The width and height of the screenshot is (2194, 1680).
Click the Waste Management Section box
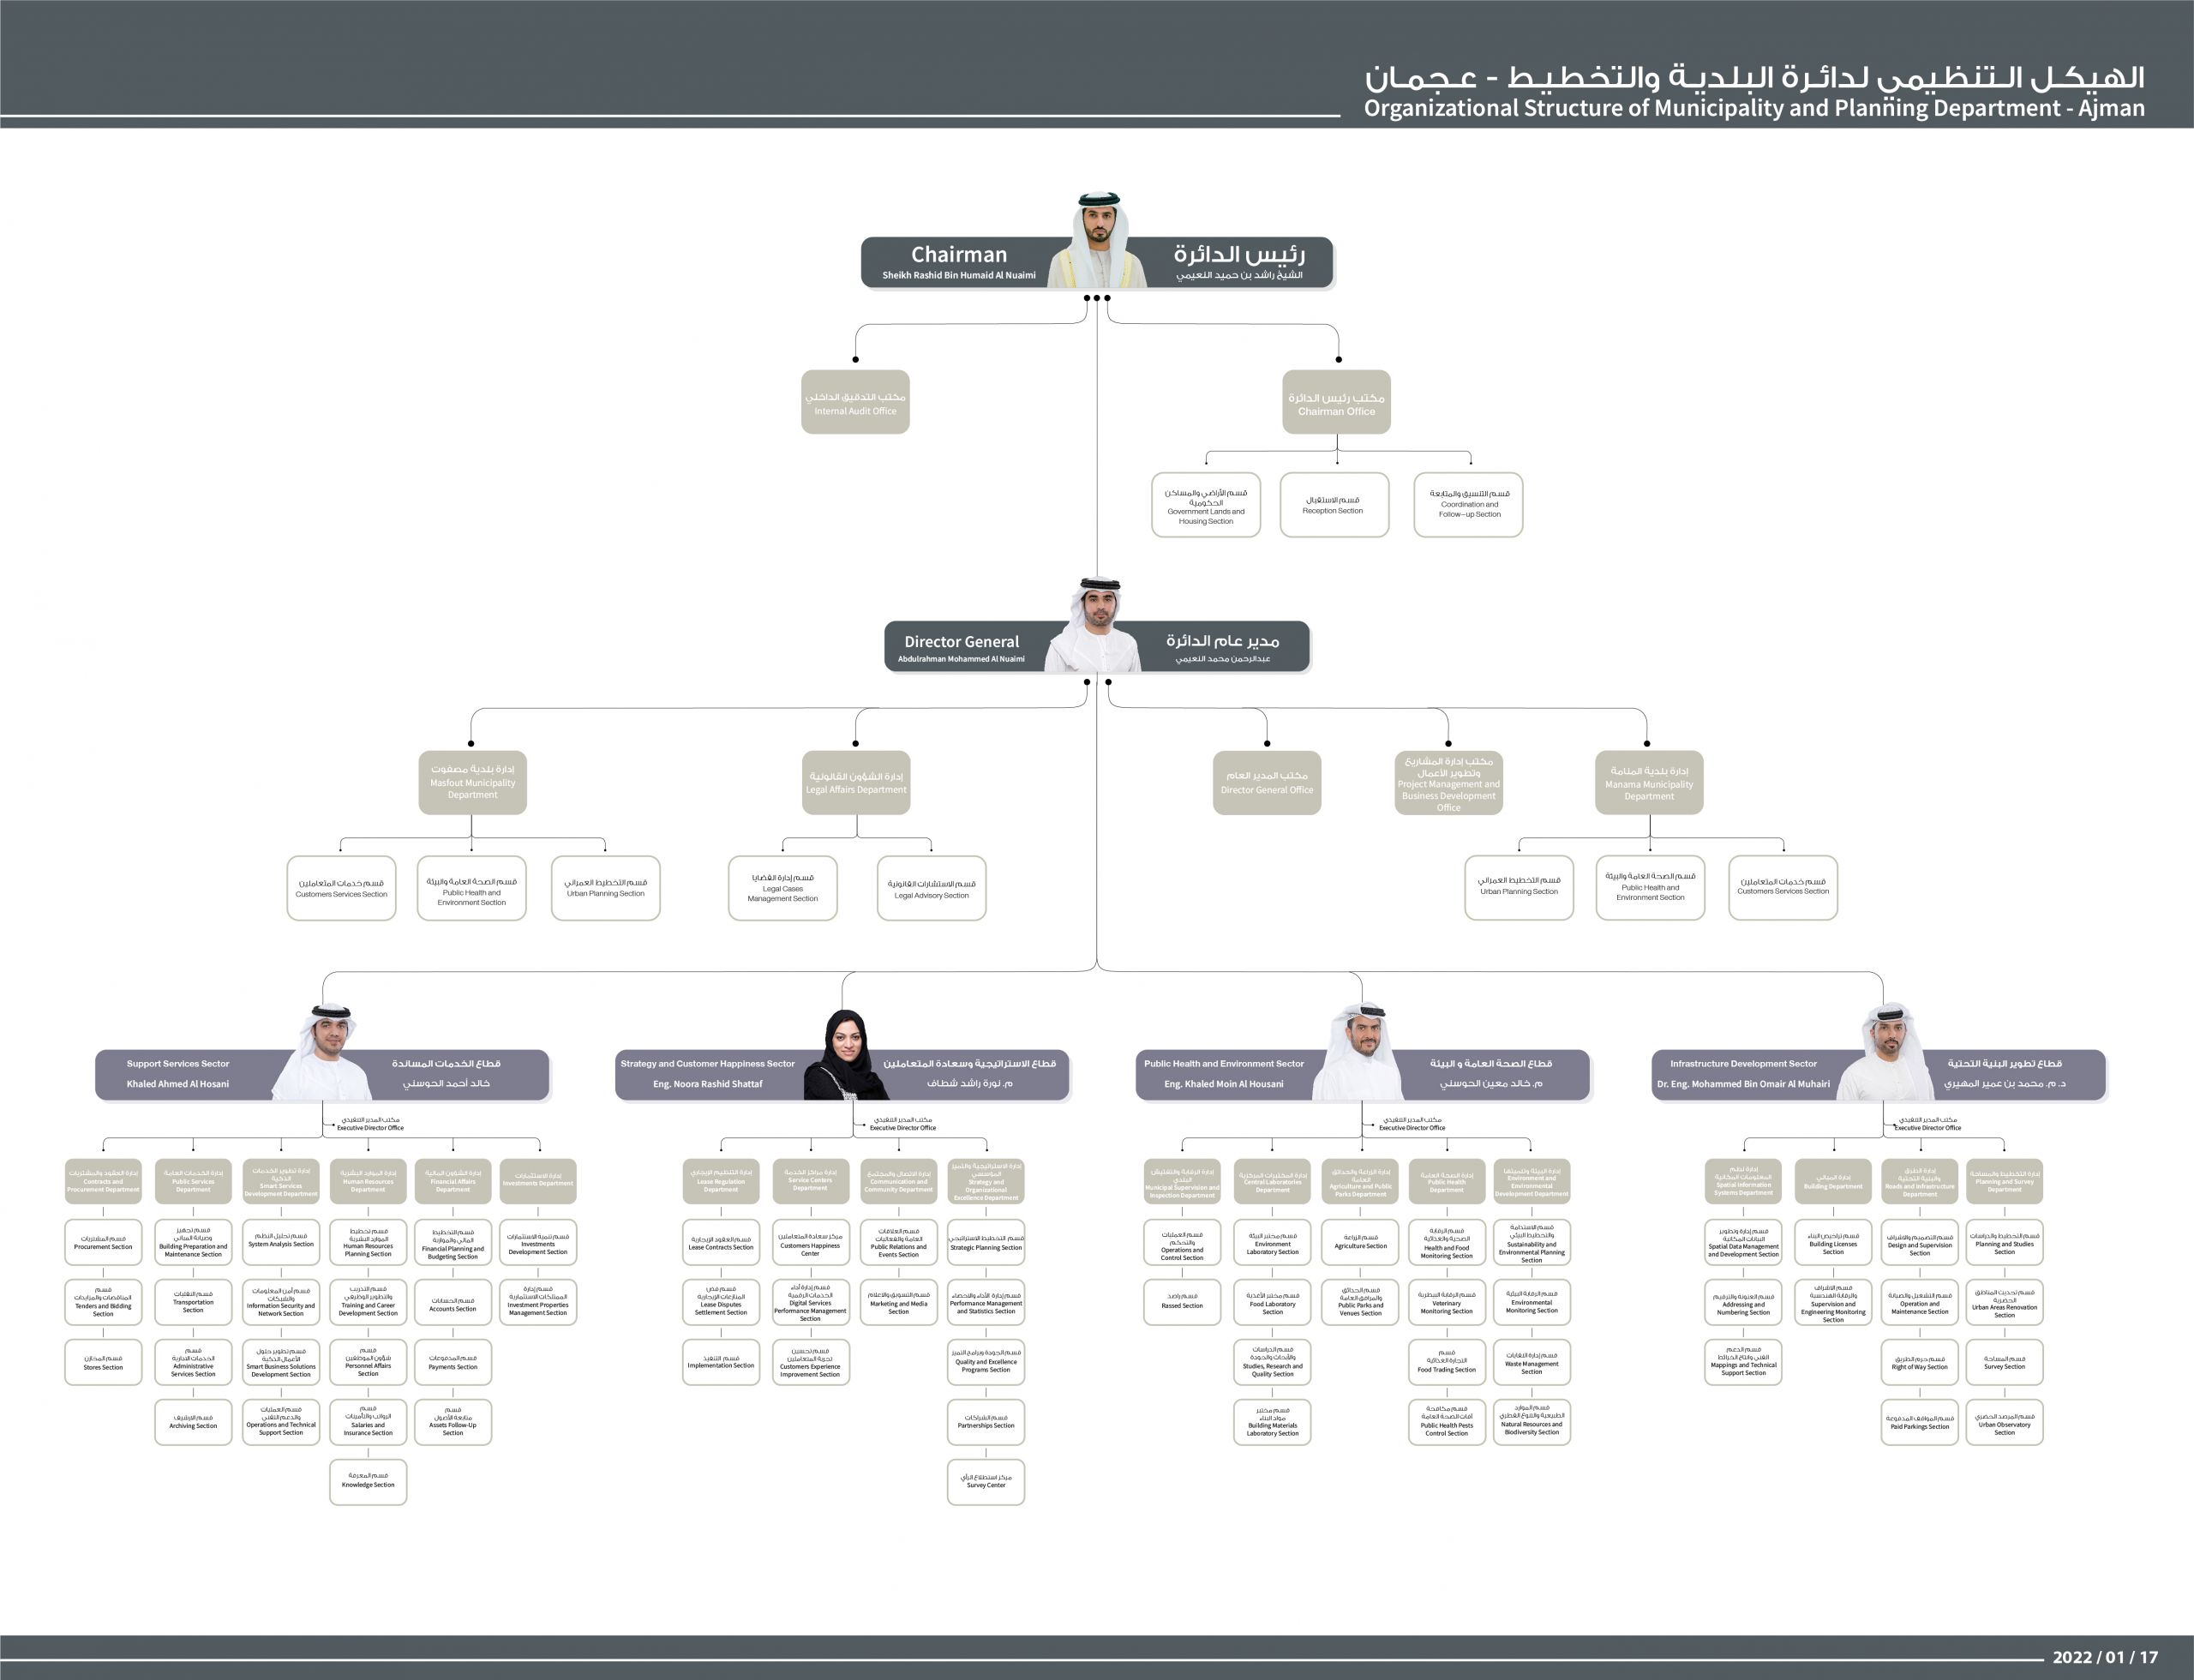point(1532,1362)
